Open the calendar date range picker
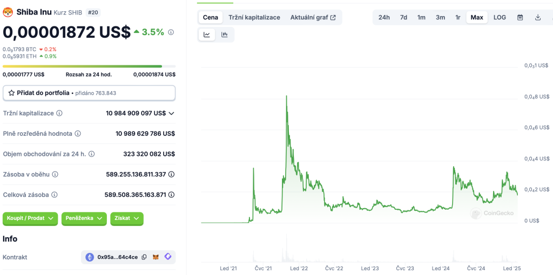 point(520,17)
